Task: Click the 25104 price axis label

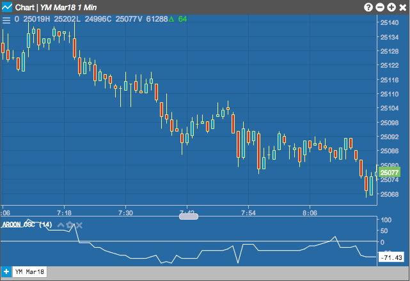Action: (x=390, y=108)
